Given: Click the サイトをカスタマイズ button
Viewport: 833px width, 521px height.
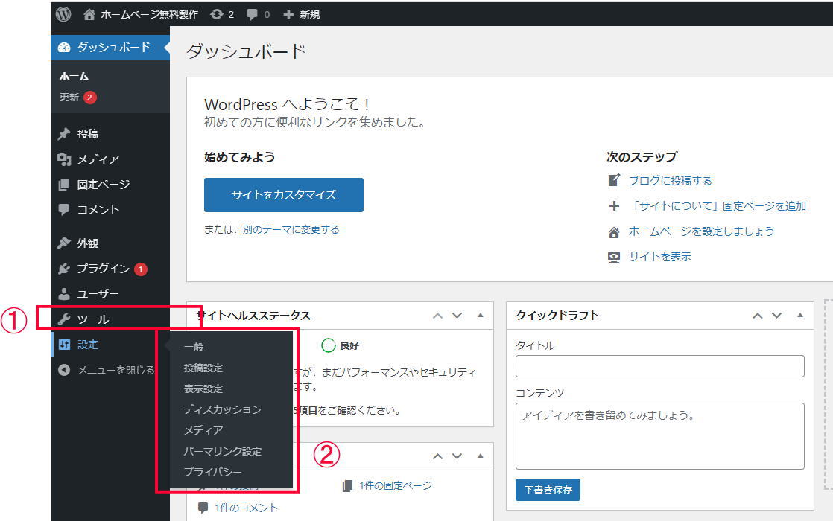Looking at the screenshot, I should click(x=284, y=195).
